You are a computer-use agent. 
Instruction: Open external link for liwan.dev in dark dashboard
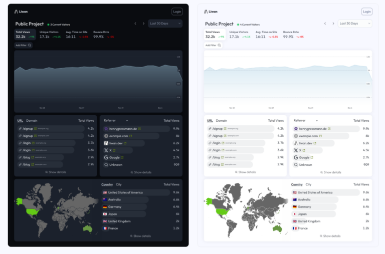[x=125, y=143]
